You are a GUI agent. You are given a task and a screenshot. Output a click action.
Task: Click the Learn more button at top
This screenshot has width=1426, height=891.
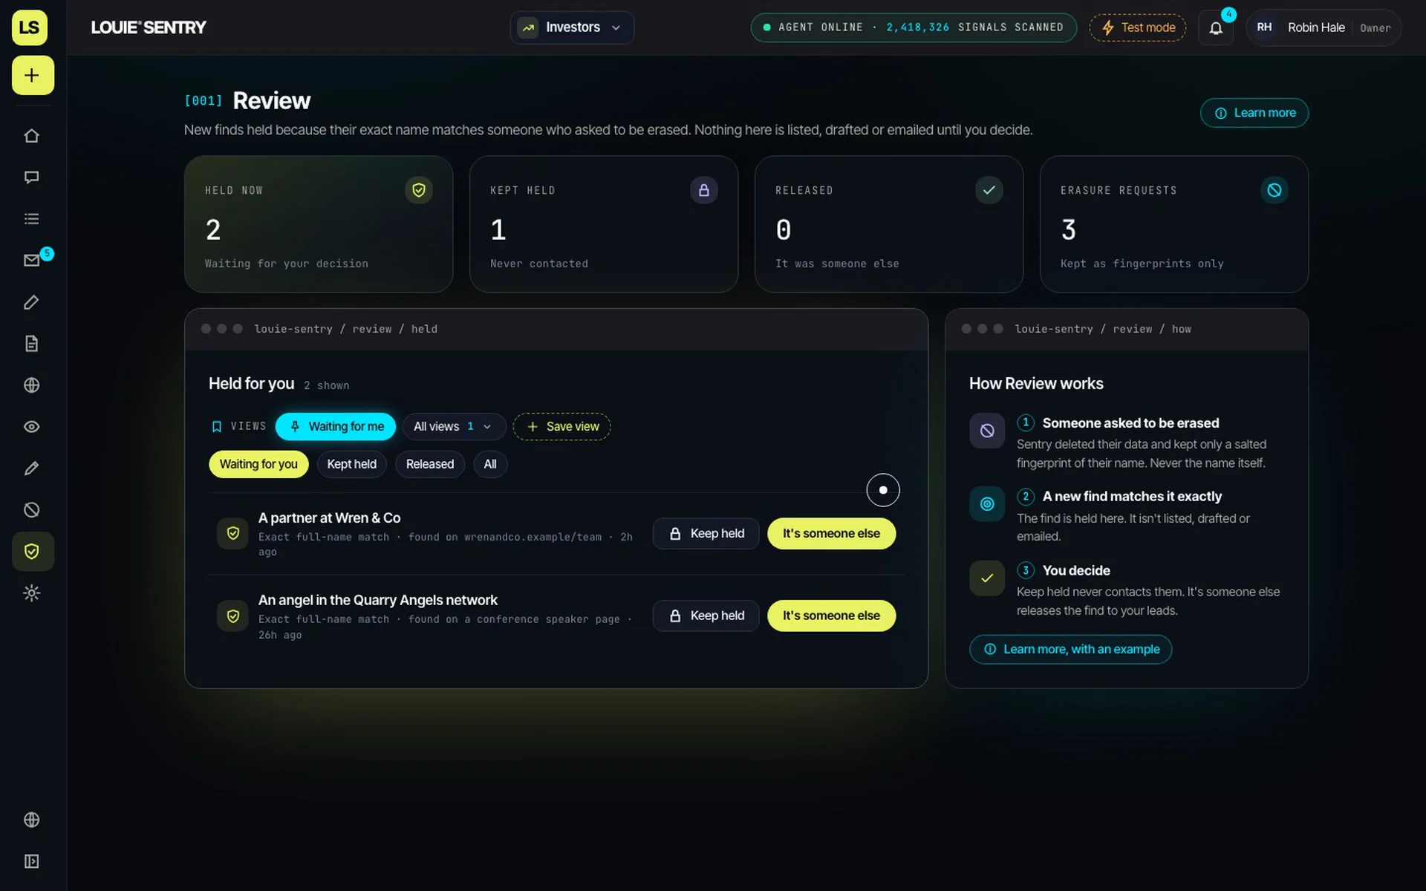pos(1254,113)
